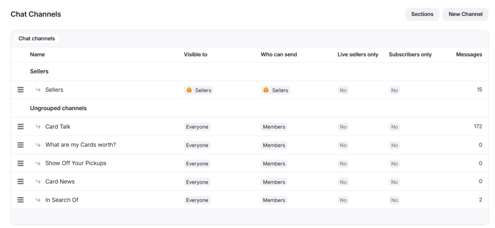495x228 pixels.
Task: Open Visible to Everyone badge for In Search Of
Action: coord(197,200)
